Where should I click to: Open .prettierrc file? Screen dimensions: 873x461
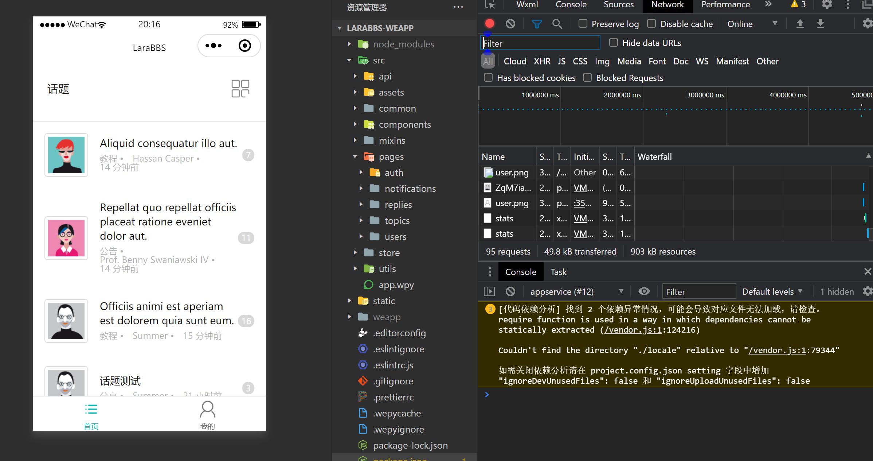[x=393, y=397]
